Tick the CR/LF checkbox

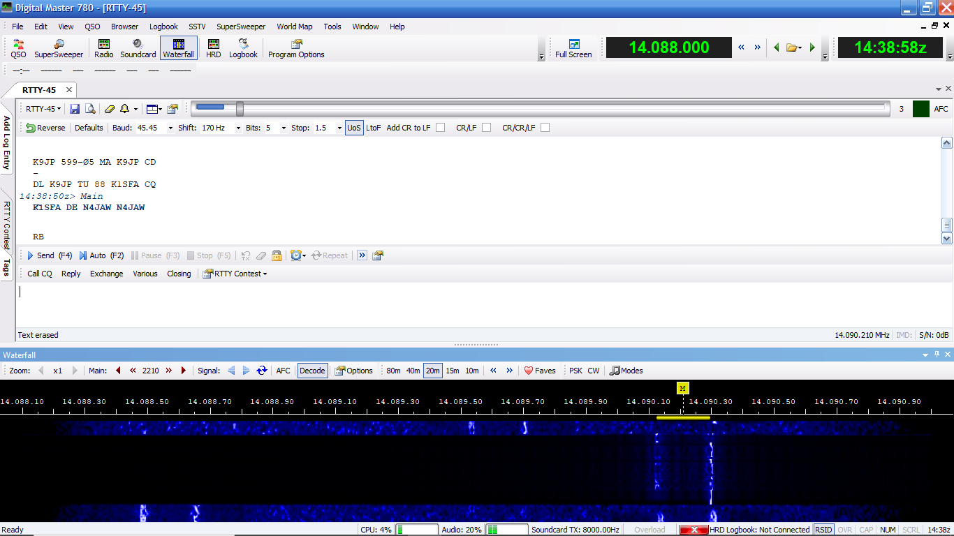pyautogui.click(x=486, y=128)
